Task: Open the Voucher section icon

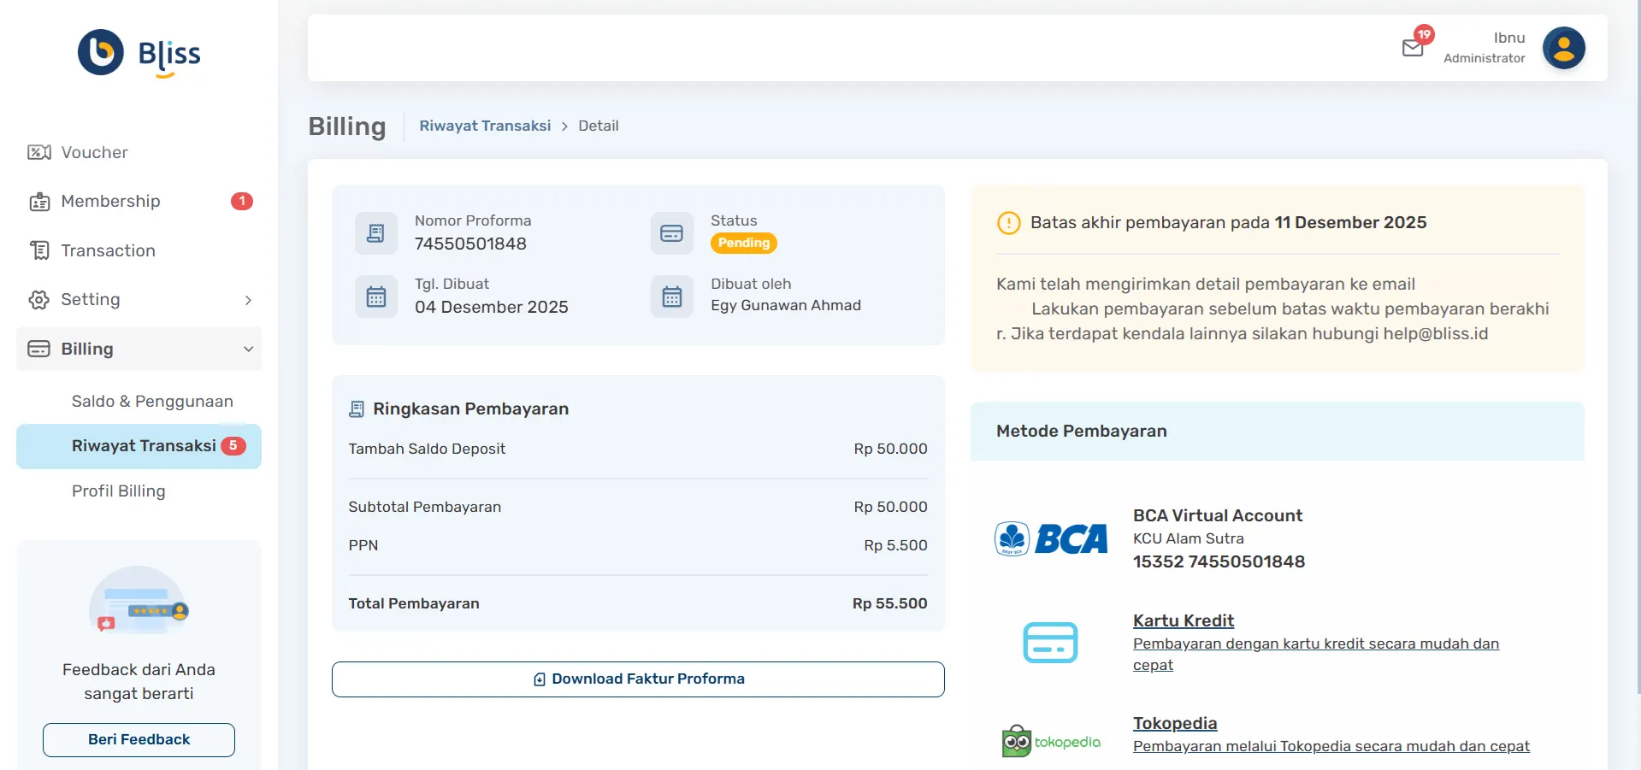Action: click(38, 152)
